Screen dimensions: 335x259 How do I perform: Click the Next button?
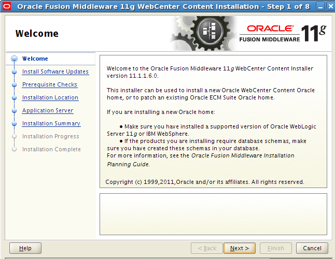(x=240, y=248)
